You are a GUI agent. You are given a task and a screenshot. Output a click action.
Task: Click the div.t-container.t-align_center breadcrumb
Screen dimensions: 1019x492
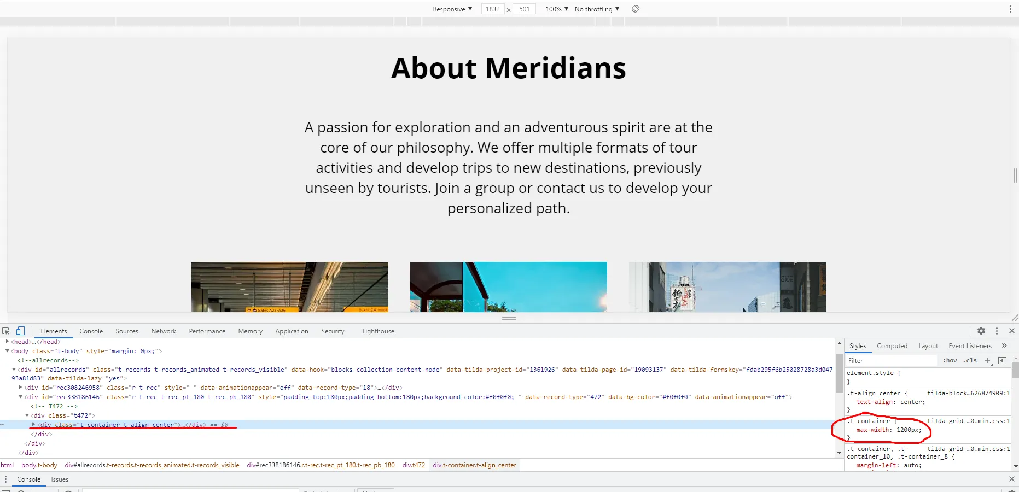(x=474, y=465)
